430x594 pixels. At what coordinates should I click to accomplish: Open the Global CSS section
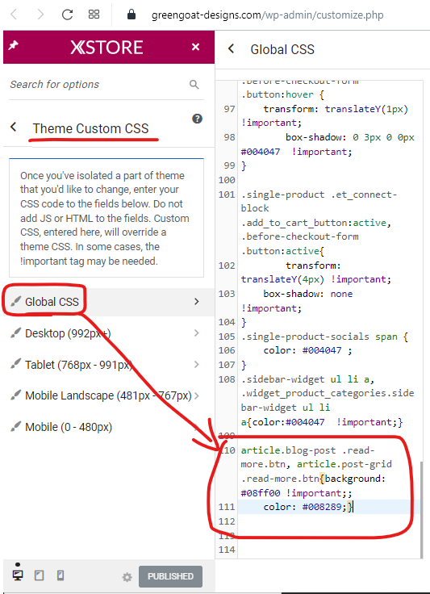coord(109,302)
